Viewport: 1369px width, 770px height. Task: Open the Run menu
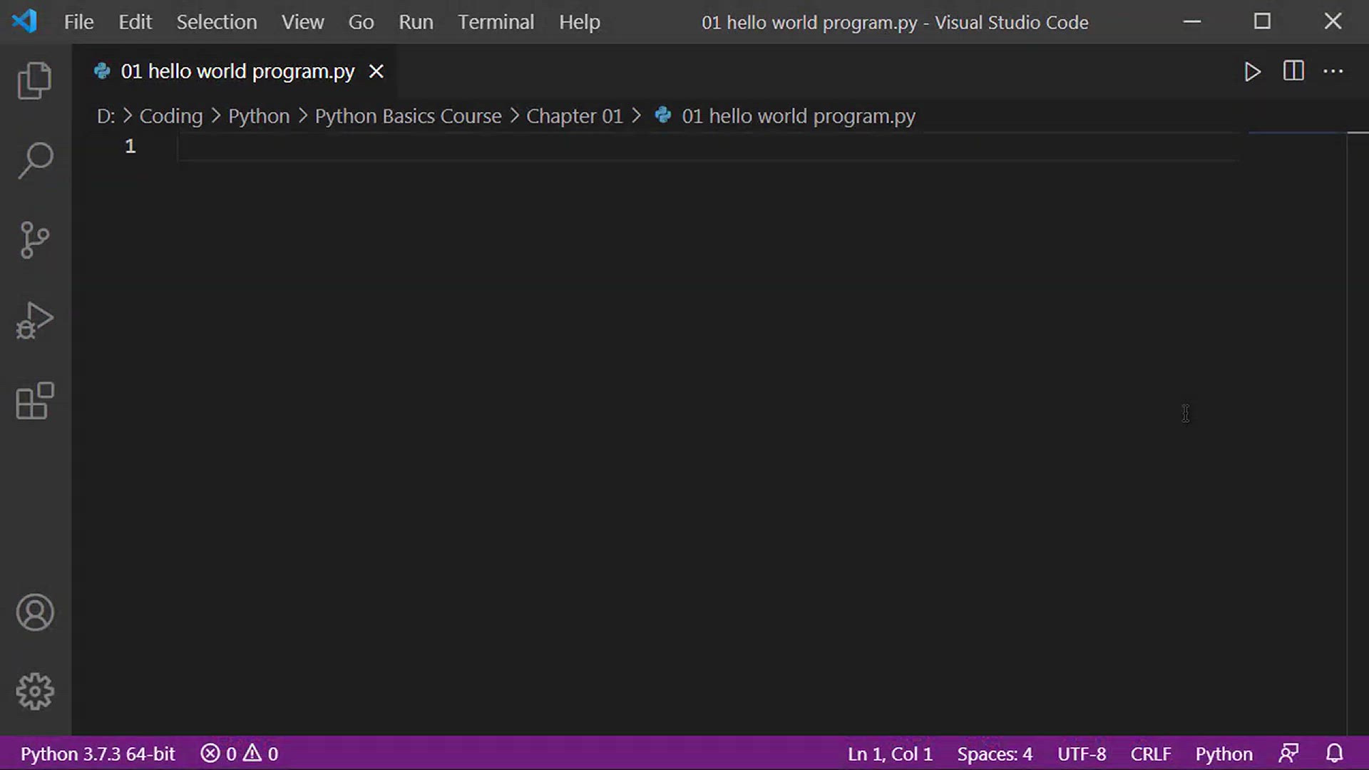pyautogui.click(x=416, y=22)
